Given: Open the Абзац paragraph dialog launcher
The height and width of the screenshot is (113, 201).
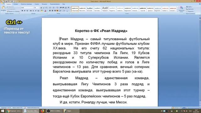Looking at the screenshot, I should coord(69,13).
